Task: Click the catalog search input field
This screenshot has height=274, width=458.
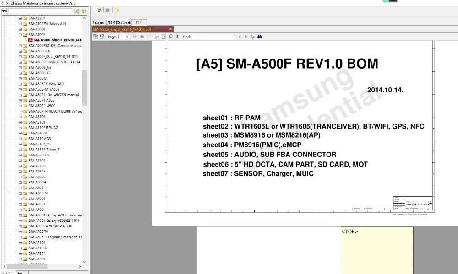Action: 37,11
